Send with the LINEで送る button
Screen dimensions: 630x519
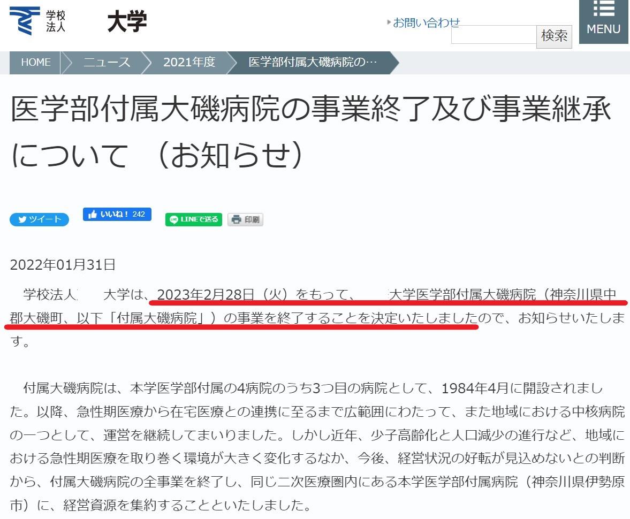coord(194,219)
